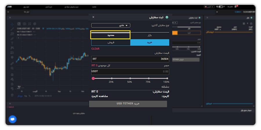261x130 pixels.
Task: Select ruler measure tool
Action: tap(12, 63)
